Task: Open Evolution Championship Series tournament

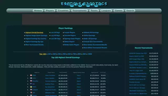Action: (138, 73)
